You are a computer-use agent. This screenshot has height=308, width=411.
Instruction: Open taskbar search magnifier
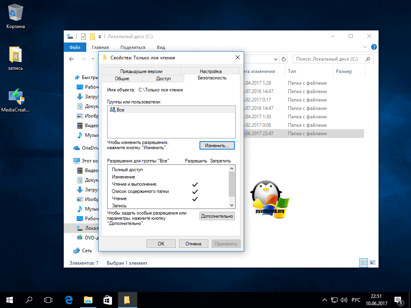(29, 300)
